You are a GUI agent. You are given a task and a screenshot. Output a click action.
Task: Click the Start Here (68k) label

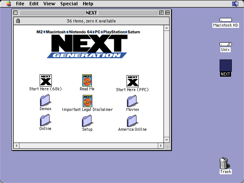tap(45, 89)
